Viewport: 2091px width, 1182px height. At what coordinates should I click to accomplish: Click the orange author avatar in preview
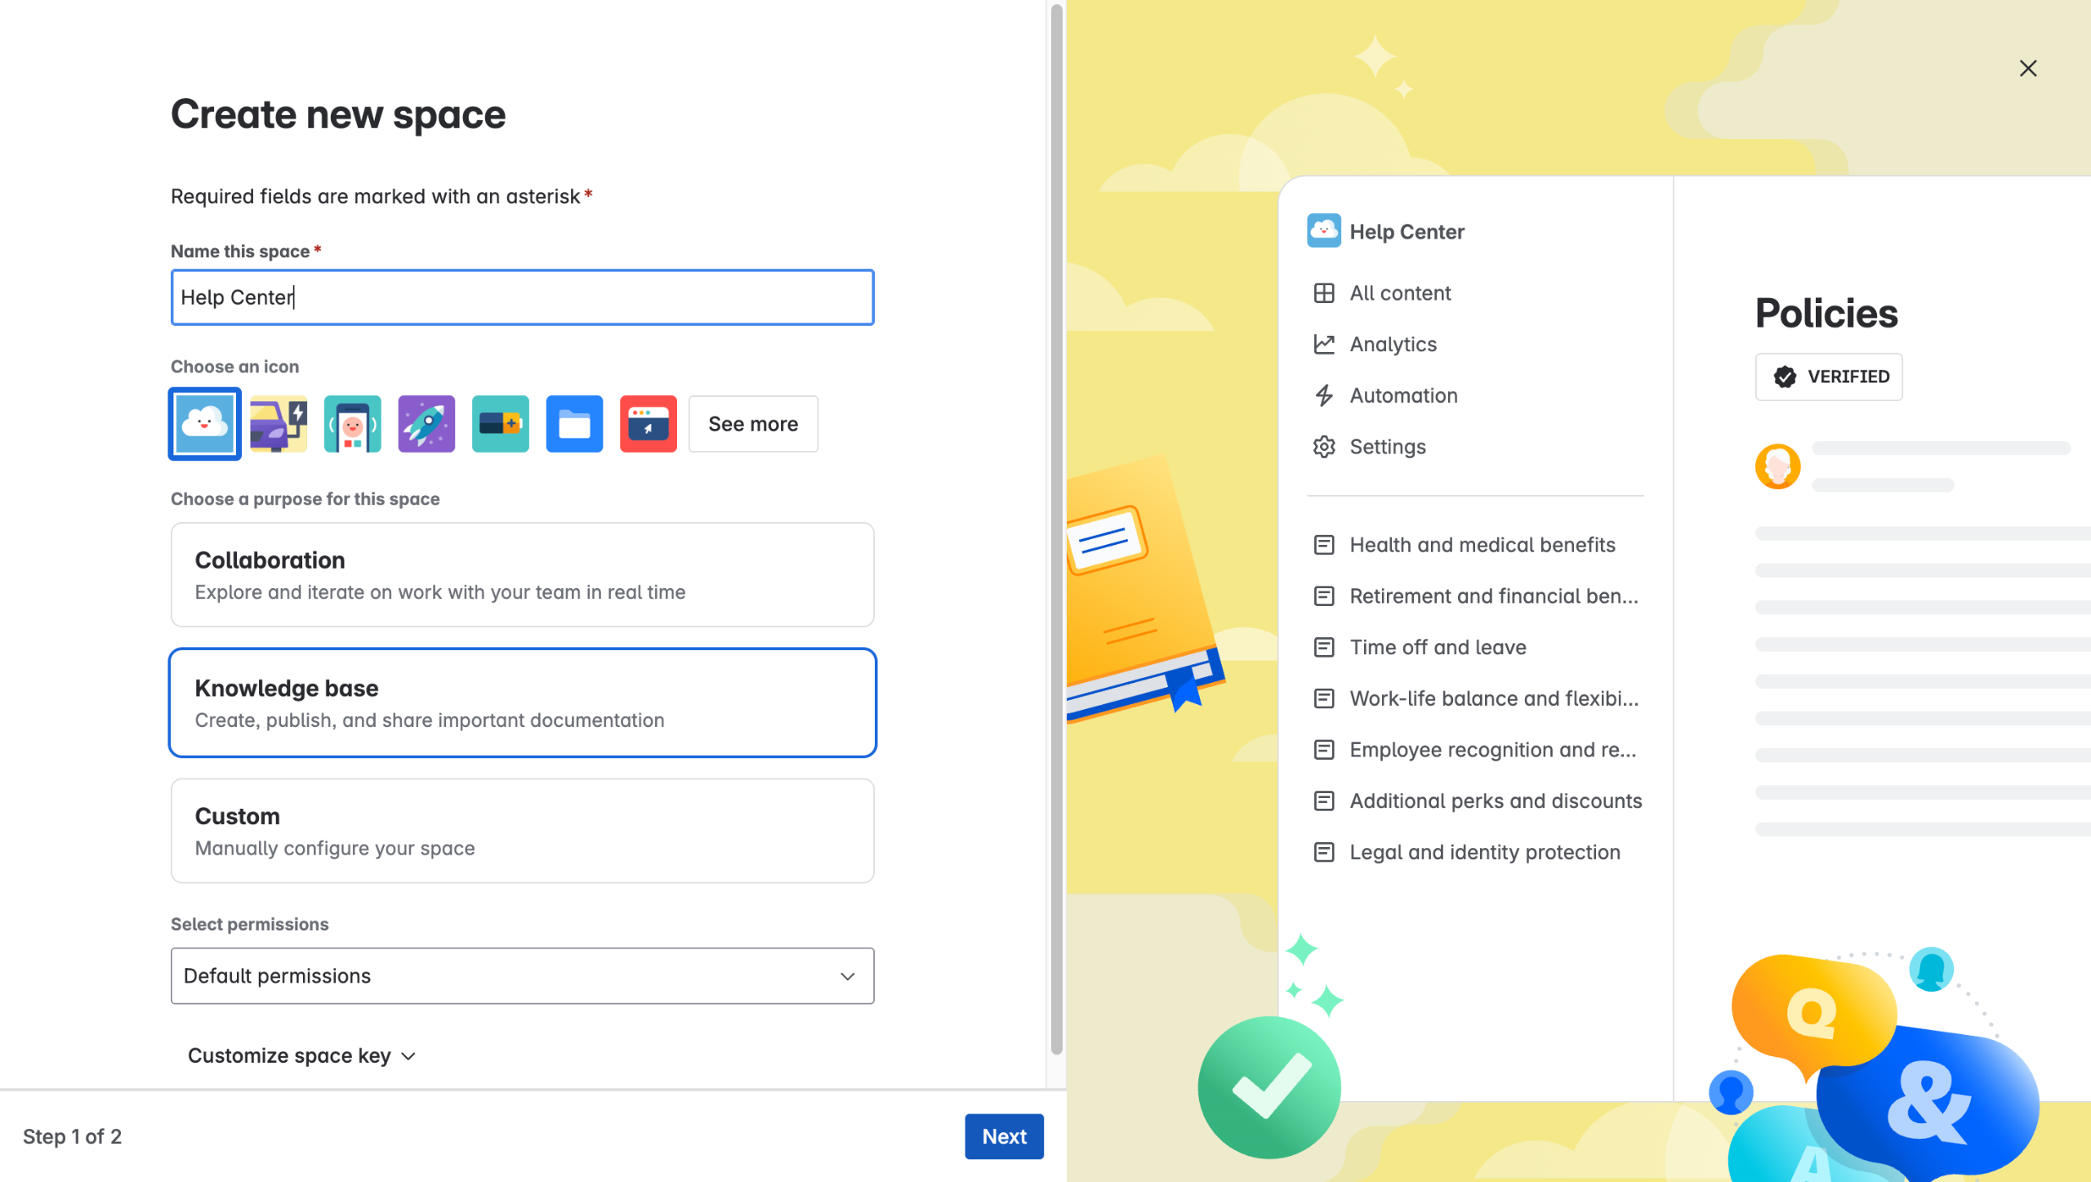(x=1778, y=466)
